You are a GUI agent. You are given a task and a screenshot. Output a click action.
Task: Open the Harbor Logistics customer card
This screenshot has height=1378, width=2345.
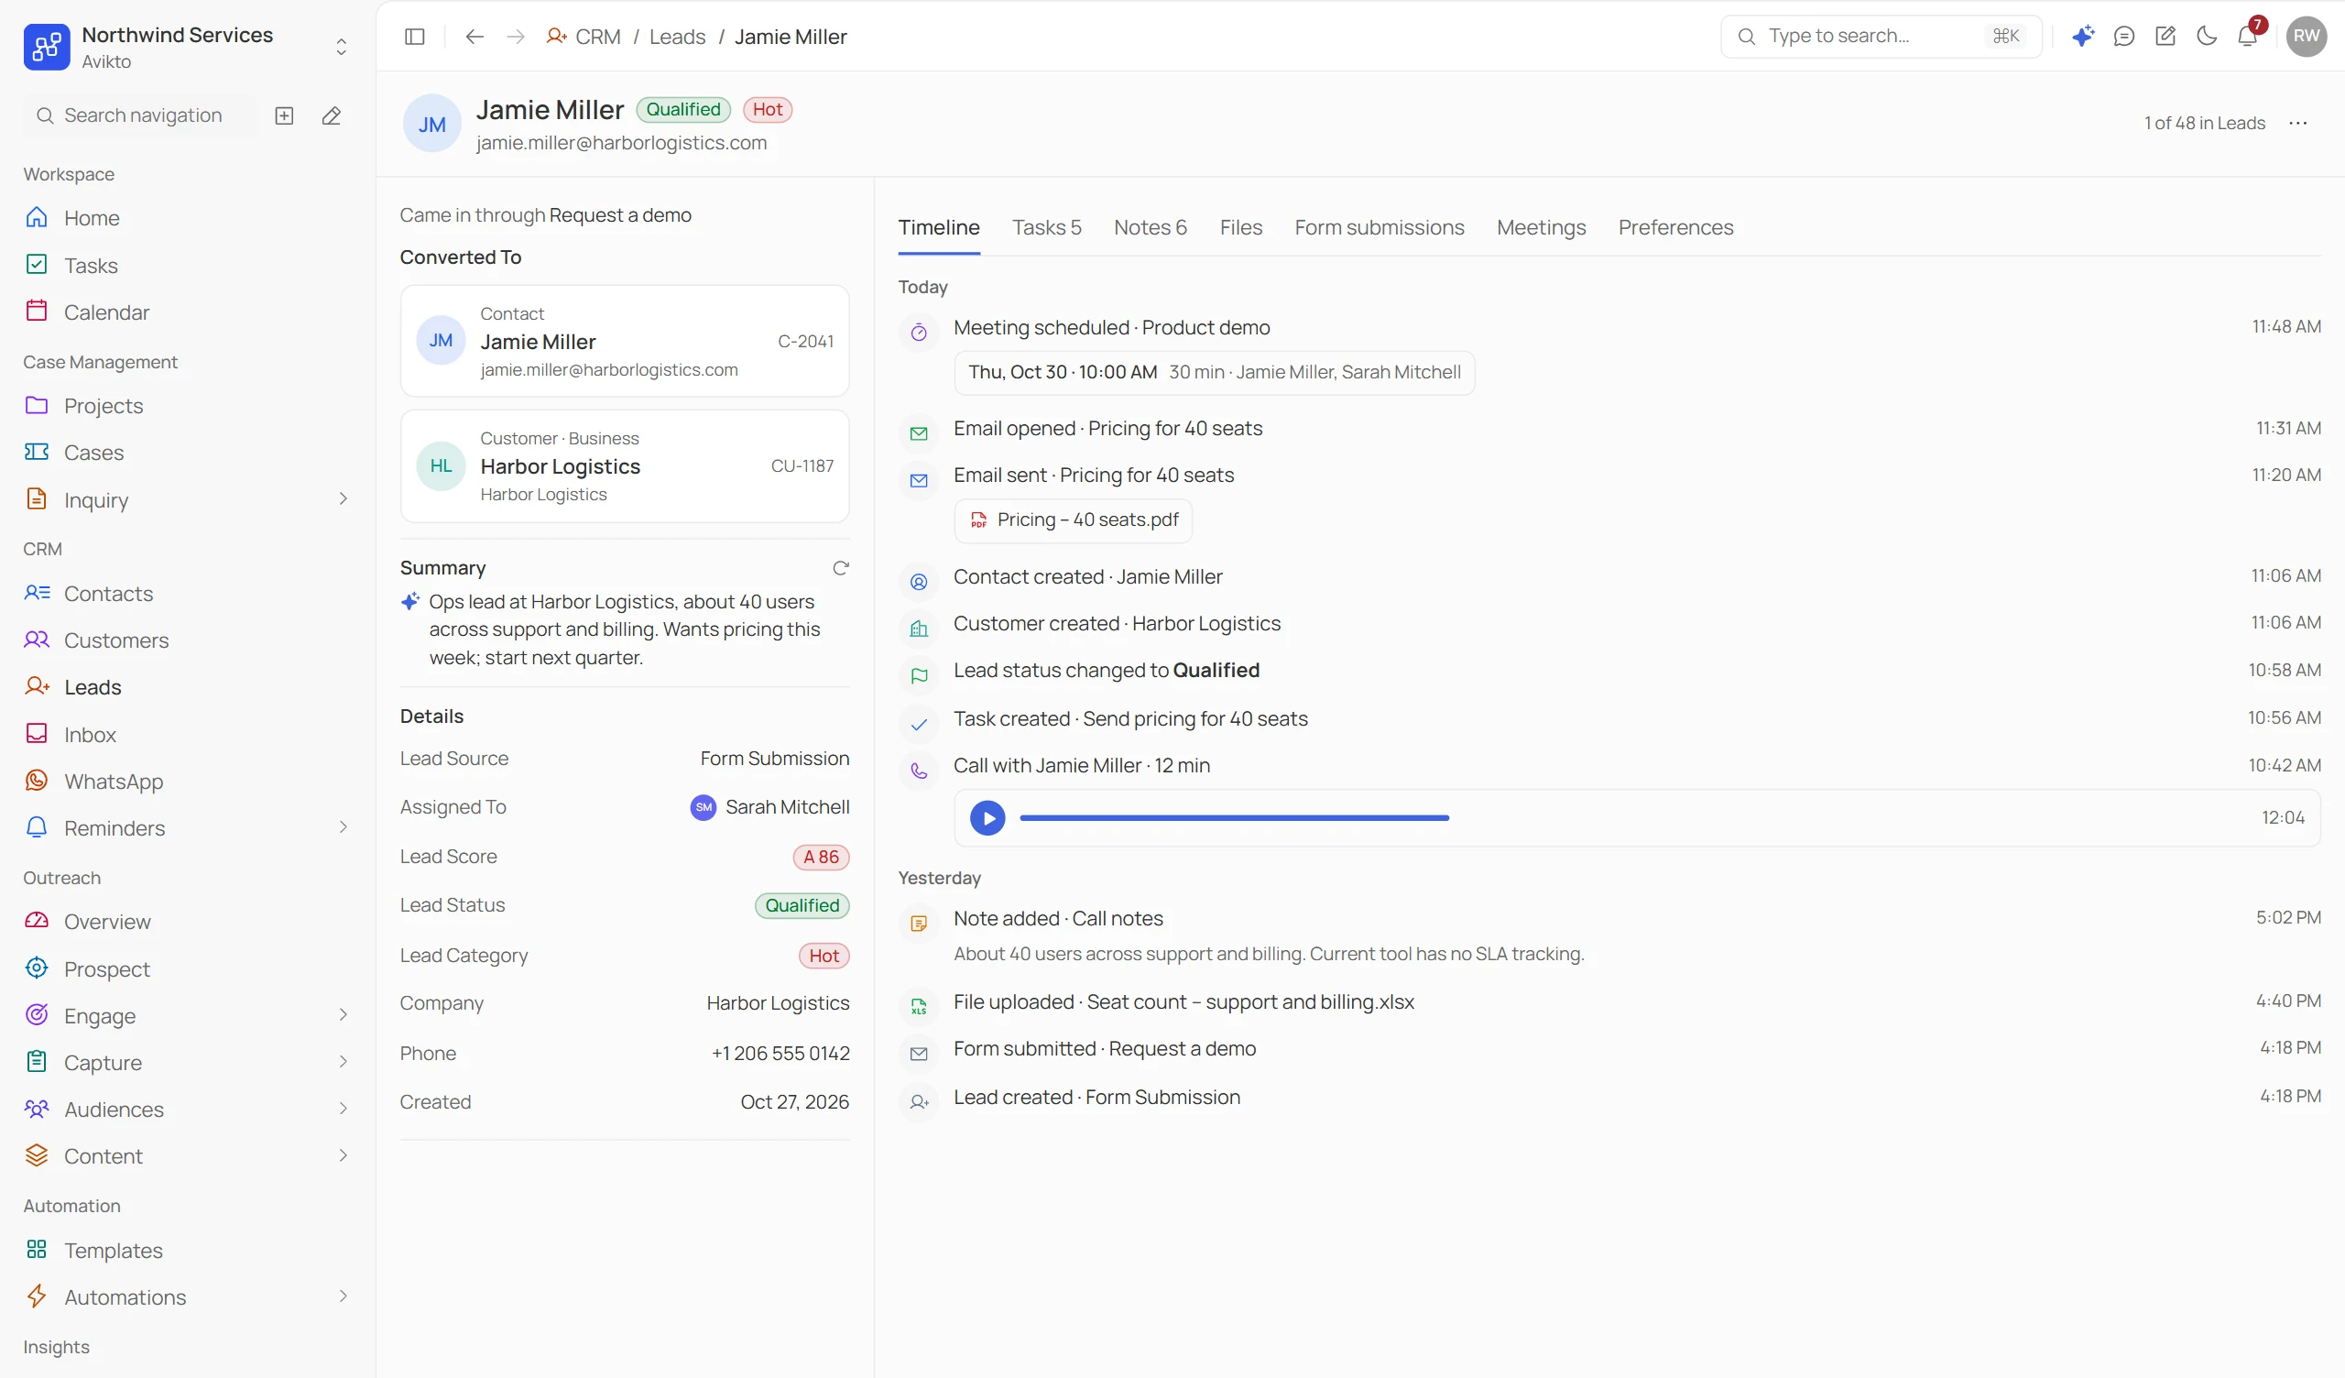click(x=625, y=465)
